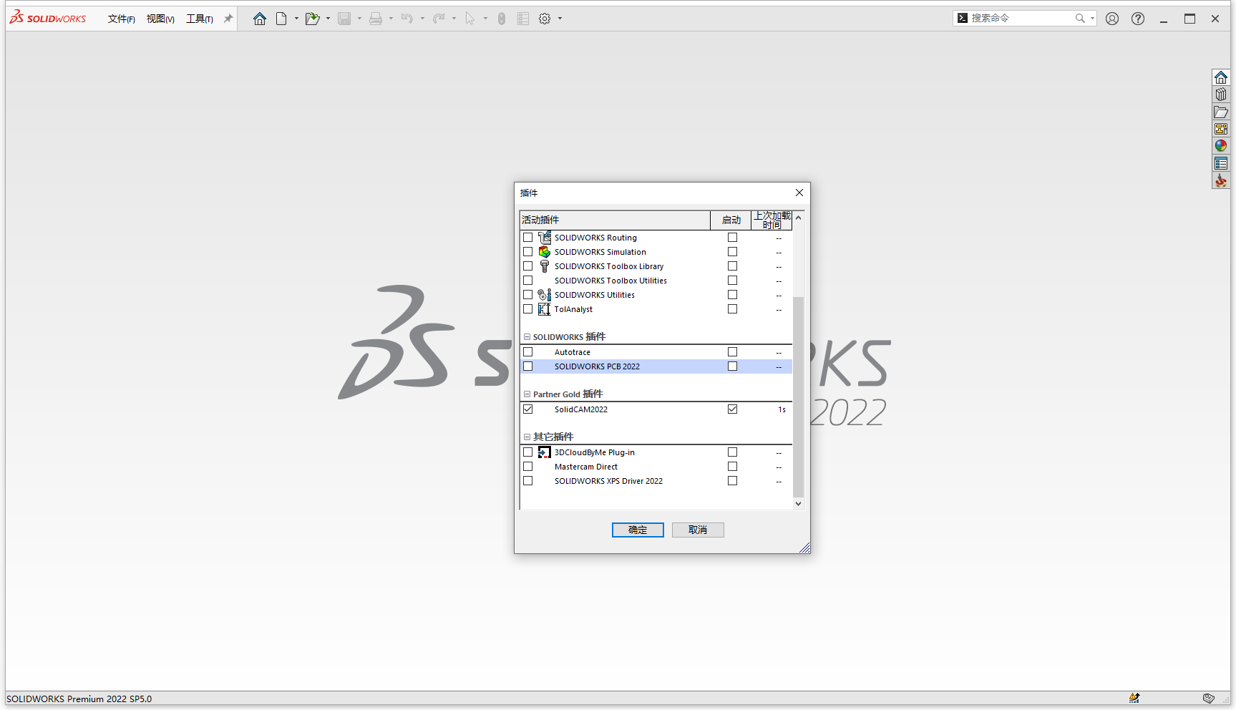
Task: Click the user login account icon
Action: tap(1112, 19)
